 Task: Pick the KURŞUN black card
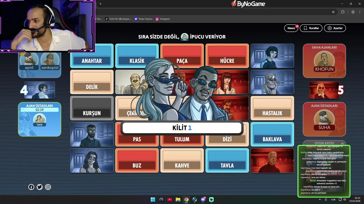click(92, 108)
